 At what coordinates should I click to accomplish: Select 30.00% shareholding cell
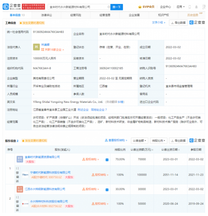(120, 189)
